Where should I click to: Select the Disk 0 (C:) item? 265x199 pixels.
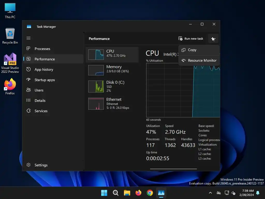tap(112, 87)
